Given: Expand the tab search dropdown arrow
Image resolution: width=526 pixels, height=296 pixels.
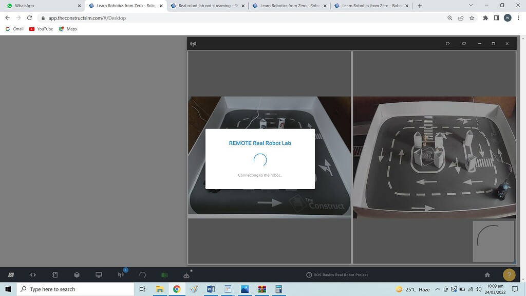Looking at the screenshot, I should coord(471,5).
